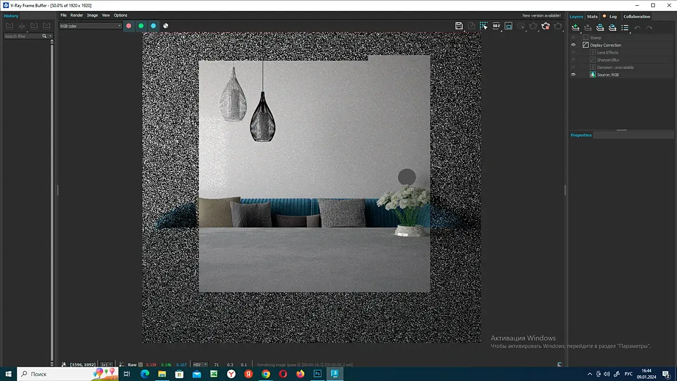Screen dimensions: 677x381
Task: Select the History tab
Action: coord(11,15)
